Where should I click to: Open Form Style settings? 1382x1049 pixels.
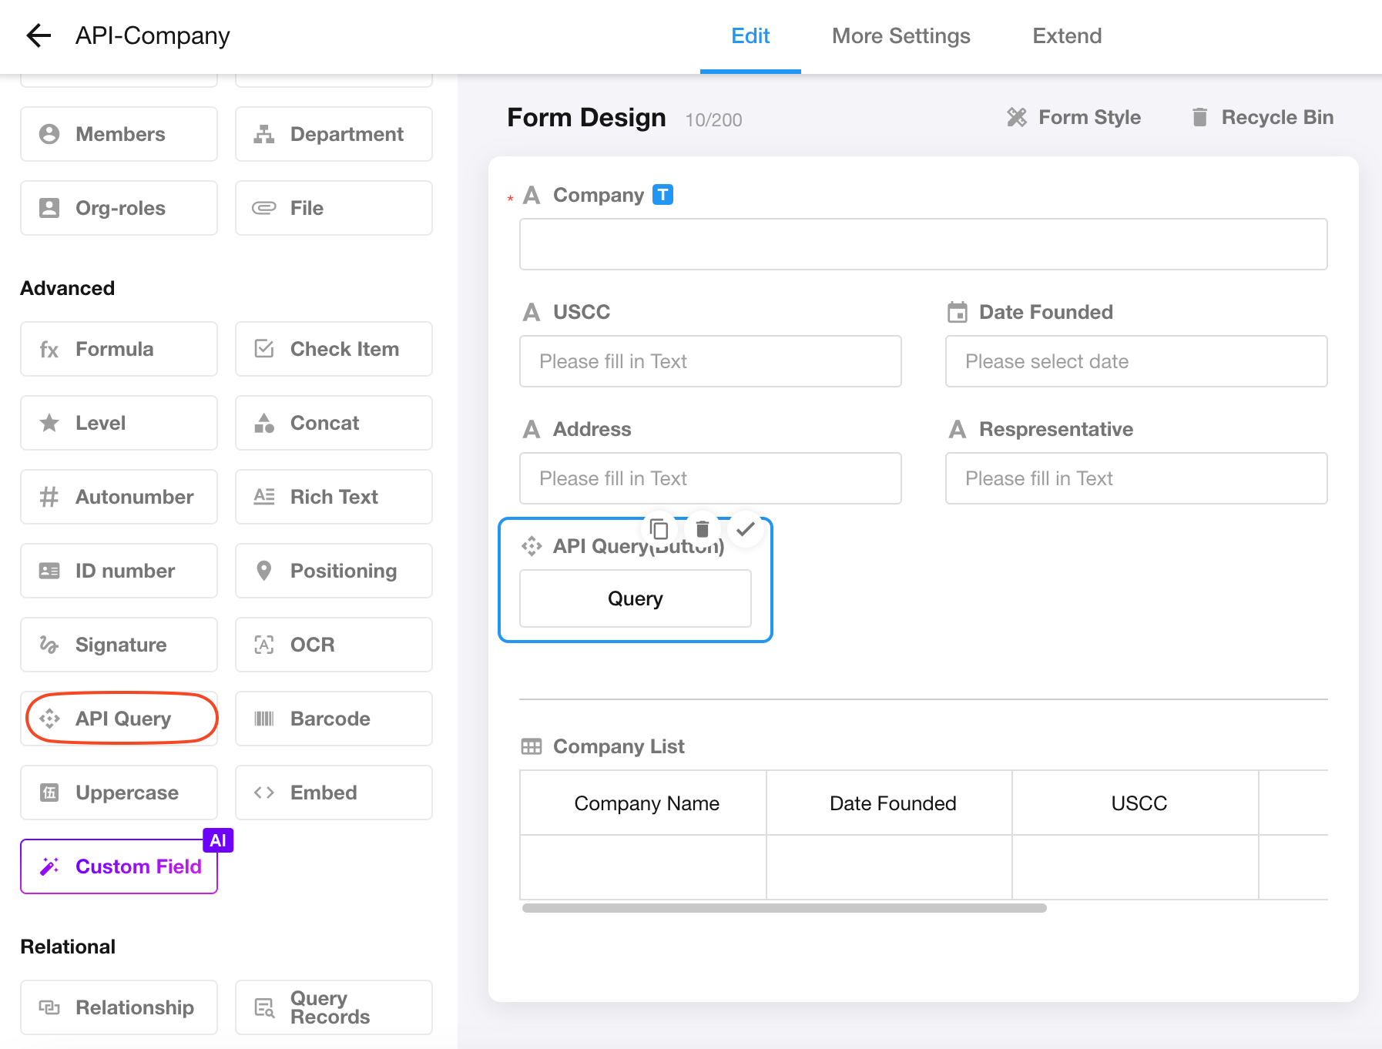click(x=1074, y=117)
